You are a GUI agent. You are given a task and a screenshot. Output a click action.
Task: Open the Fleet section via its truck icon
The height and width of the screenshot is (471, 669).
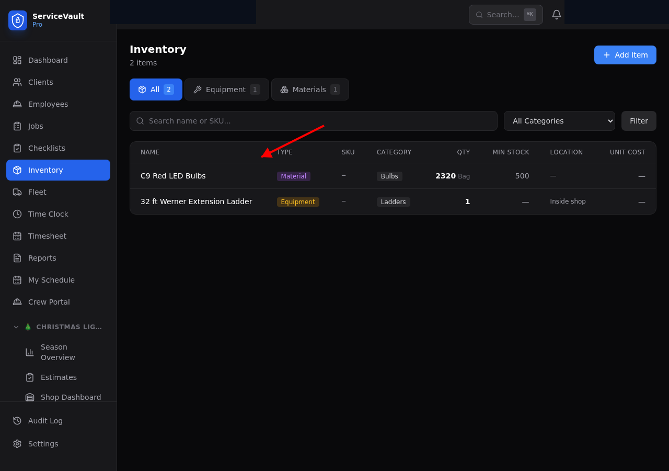click(x=16, y=192)
